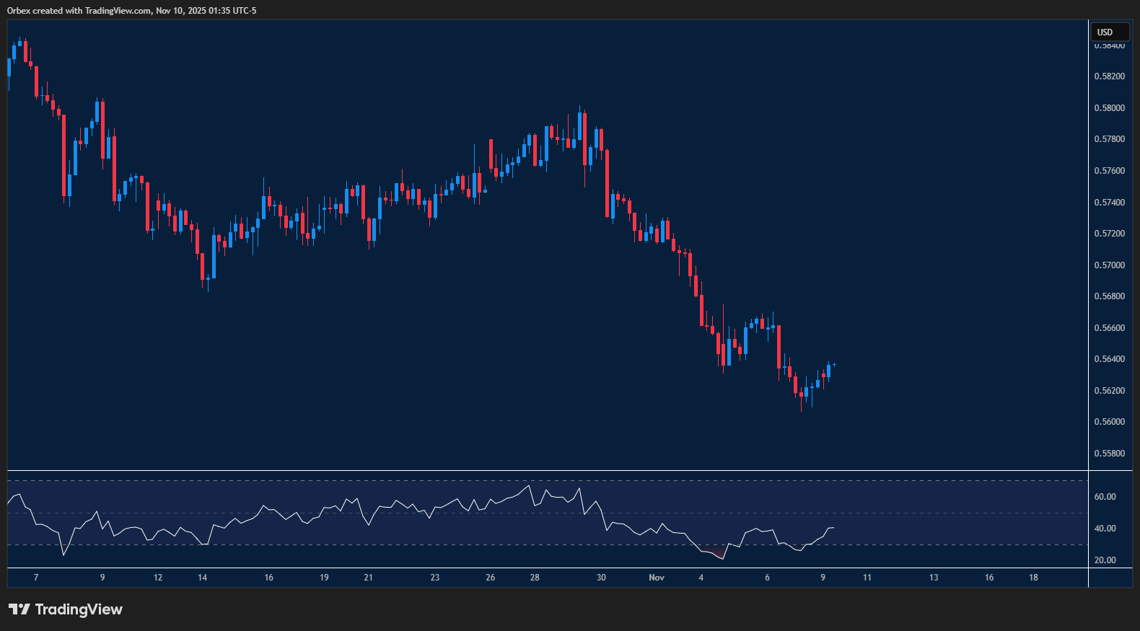Select the 20.00 RSI scale label

pyautogui.click(x=1105, y=560)
